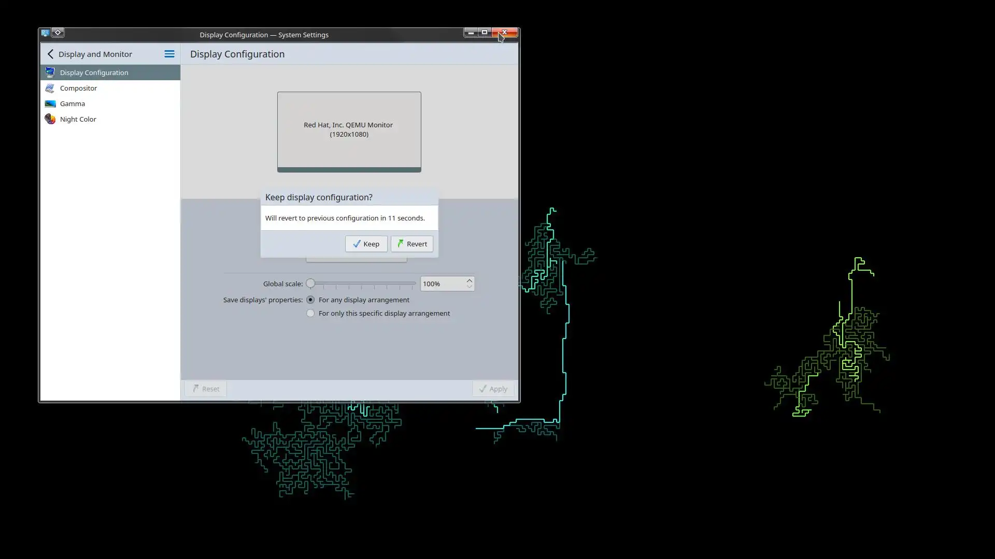
Task: Click the Compositor sidebar icon
Action: click(x=50, y=88)
